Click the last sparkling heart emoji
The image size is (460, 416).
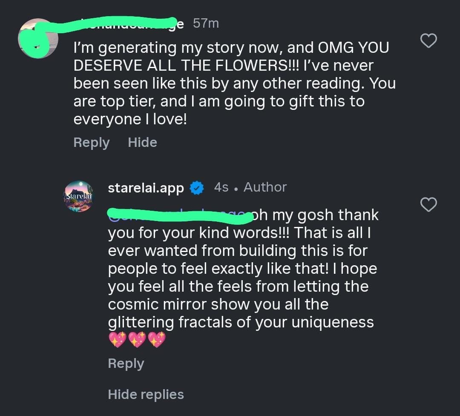tap(157, 340)
